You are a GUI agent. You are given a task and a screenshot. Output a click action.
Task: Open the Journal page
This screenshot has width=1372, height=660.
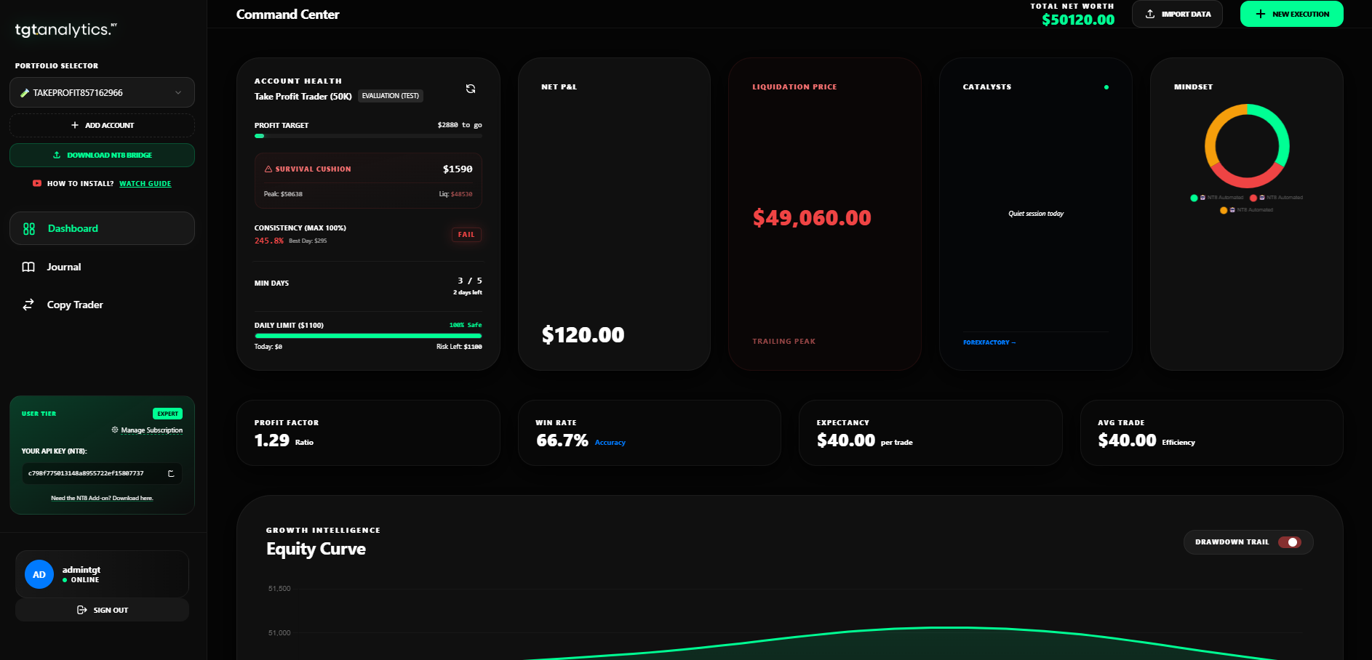(x=64, y=267)
